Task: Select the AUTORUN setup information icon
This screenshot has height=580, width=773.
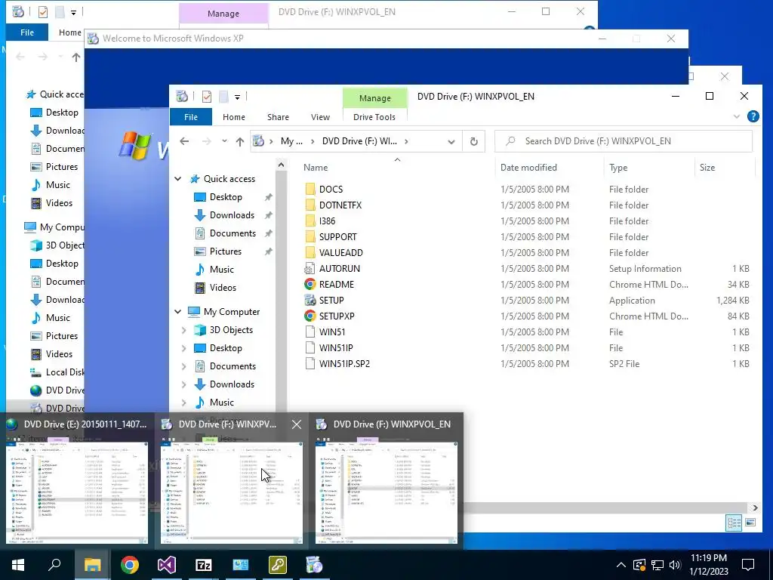Action: (x=310, y=268)
